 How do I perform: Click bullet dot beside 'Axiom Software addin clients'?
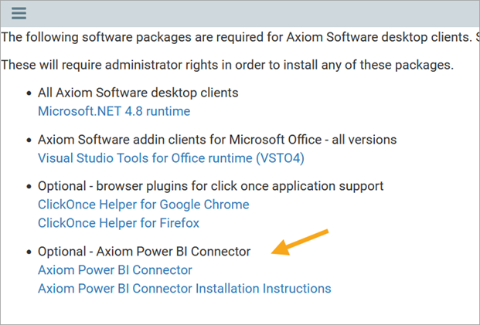[29, 140]
